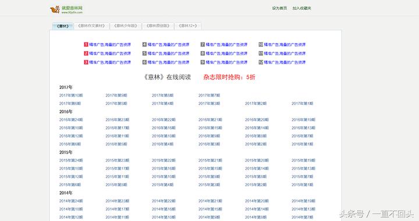The height and width of the screenshot is (221, 419).
Task: Click the 加入收藏夹 link
Action: pyautogui.click(x=301, y=8)
